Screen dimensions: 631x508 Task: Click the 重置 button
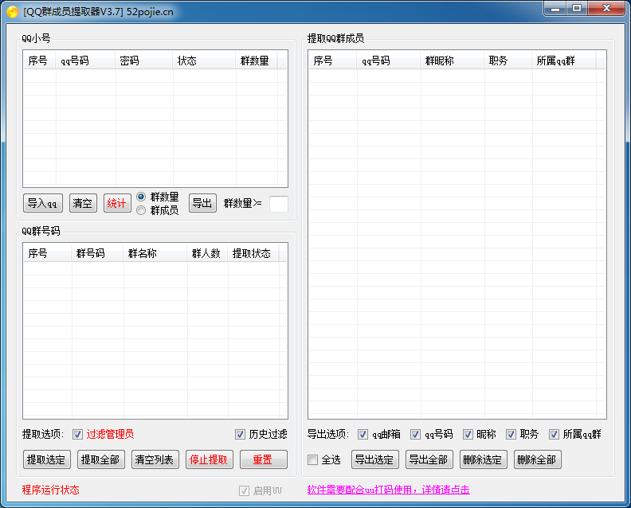pos(263,459)
